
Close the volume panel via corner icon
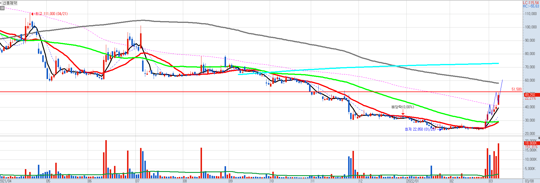point(539,138)
